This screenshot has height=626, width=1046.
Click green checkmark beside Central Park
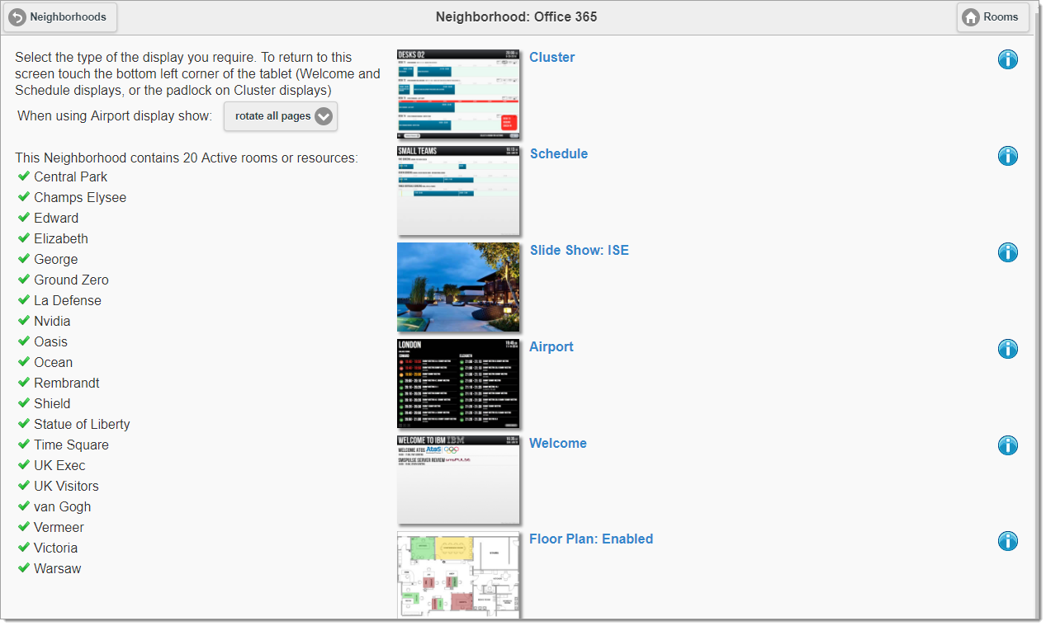[24, 177]
